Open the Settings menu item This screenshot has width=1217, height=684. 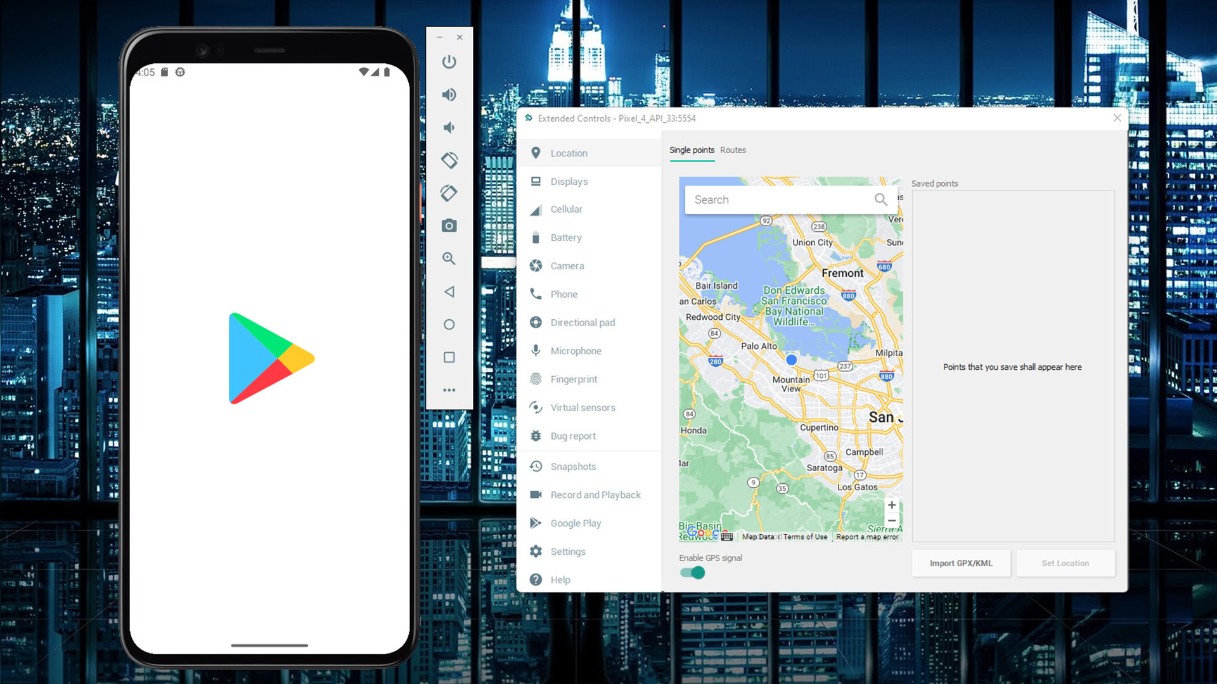569,550
